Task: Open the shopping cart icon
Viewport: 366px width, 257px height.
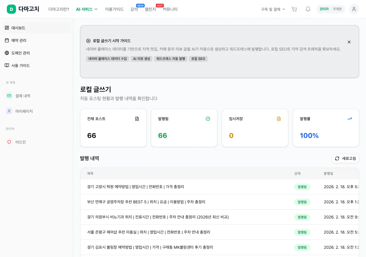Action: [294, 9]
